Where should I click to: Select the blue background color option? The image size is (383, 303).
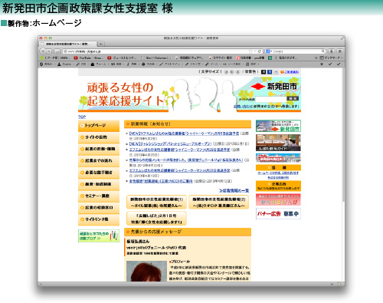(x=270, y=72)
